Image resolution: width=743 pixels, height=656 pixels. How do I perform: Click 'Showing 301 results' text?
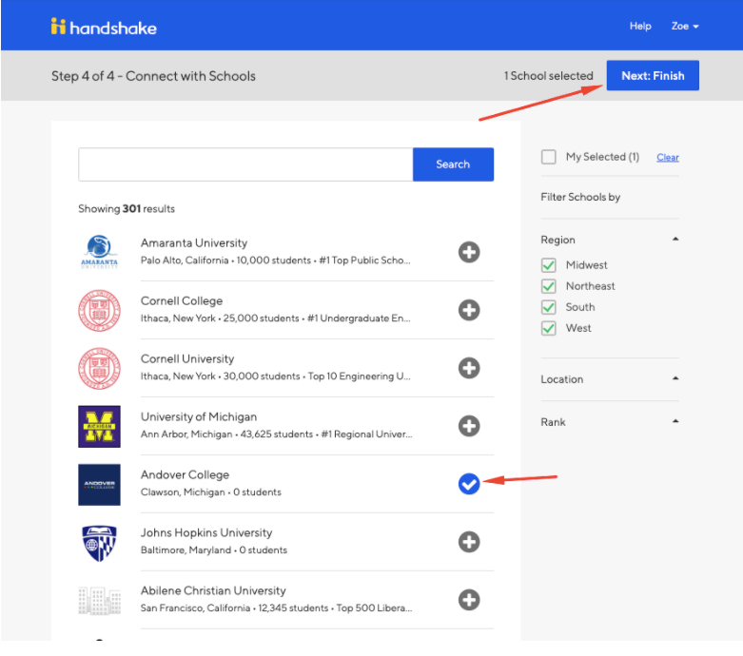click(127, 208)
